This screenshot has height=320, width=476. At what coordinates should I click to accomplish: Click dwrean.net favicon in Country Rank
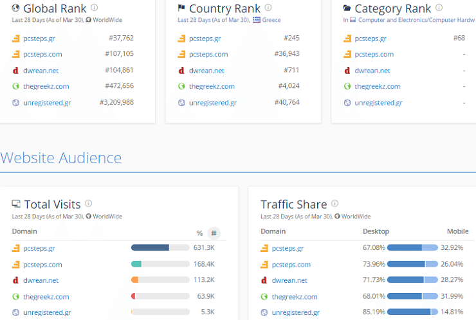point(181,71)
